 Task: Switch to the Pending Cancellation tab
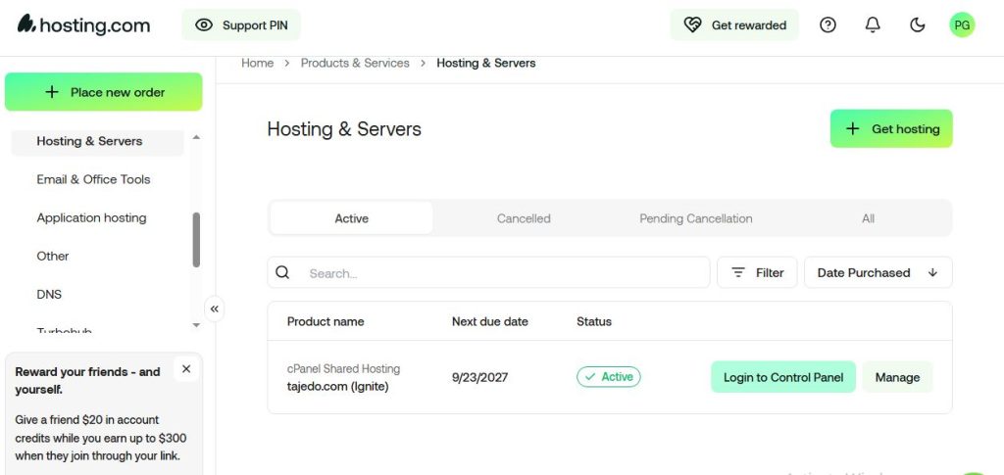696,218
